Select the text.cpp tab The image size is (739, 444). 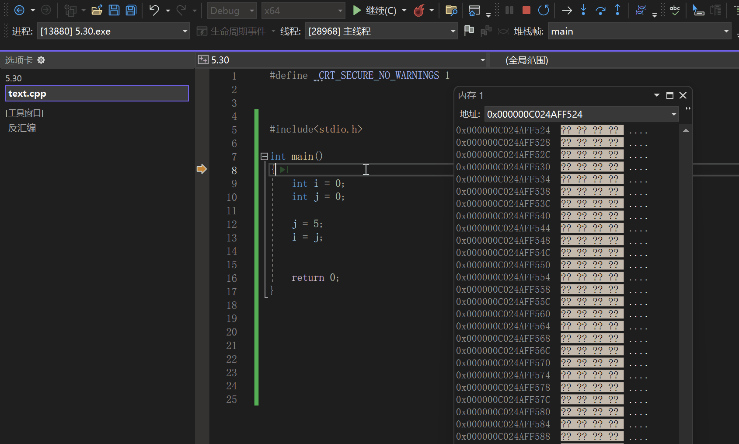click(x=97, y=93)
